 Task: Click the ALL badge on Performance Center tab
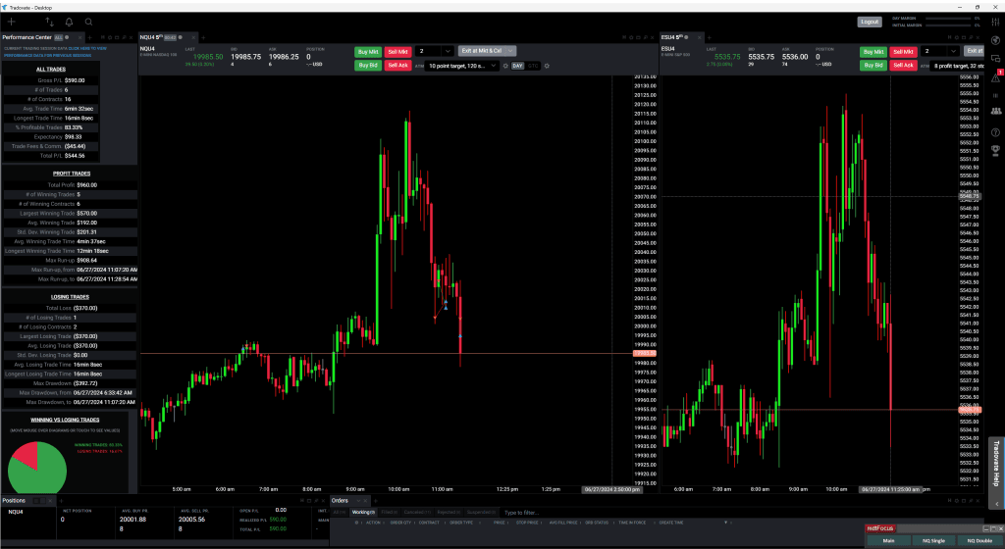point(58,38)
